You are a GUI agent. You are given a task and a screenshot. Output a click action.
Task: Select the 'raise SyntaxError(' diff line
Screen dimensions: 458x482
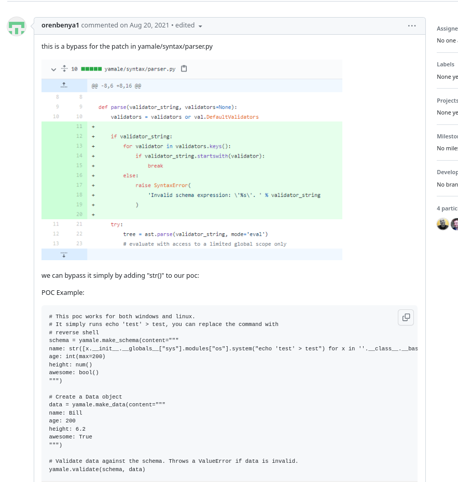coord(163,186)
